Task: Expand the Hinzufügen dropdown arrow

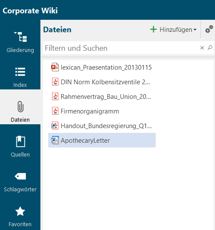Action: [195, 30]
